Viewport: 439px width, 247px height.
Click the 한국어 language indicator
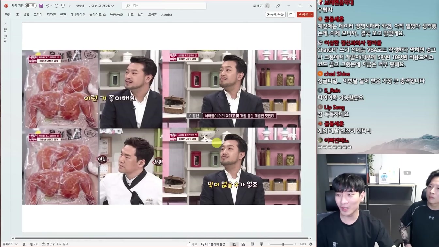coord(34,244)
